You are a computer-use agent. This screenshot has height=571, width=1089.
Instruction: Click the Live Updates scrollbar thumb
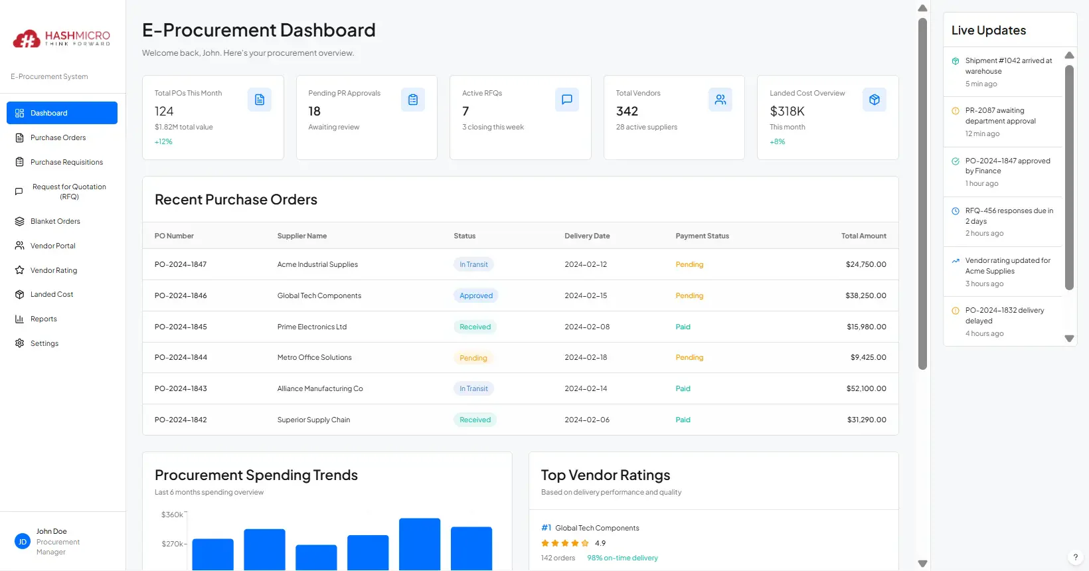coord(1069,177)
